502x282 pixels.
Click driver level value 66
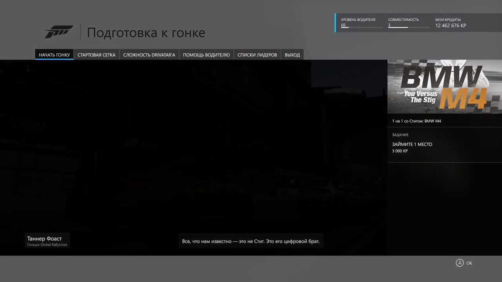[x=343, y=25]
